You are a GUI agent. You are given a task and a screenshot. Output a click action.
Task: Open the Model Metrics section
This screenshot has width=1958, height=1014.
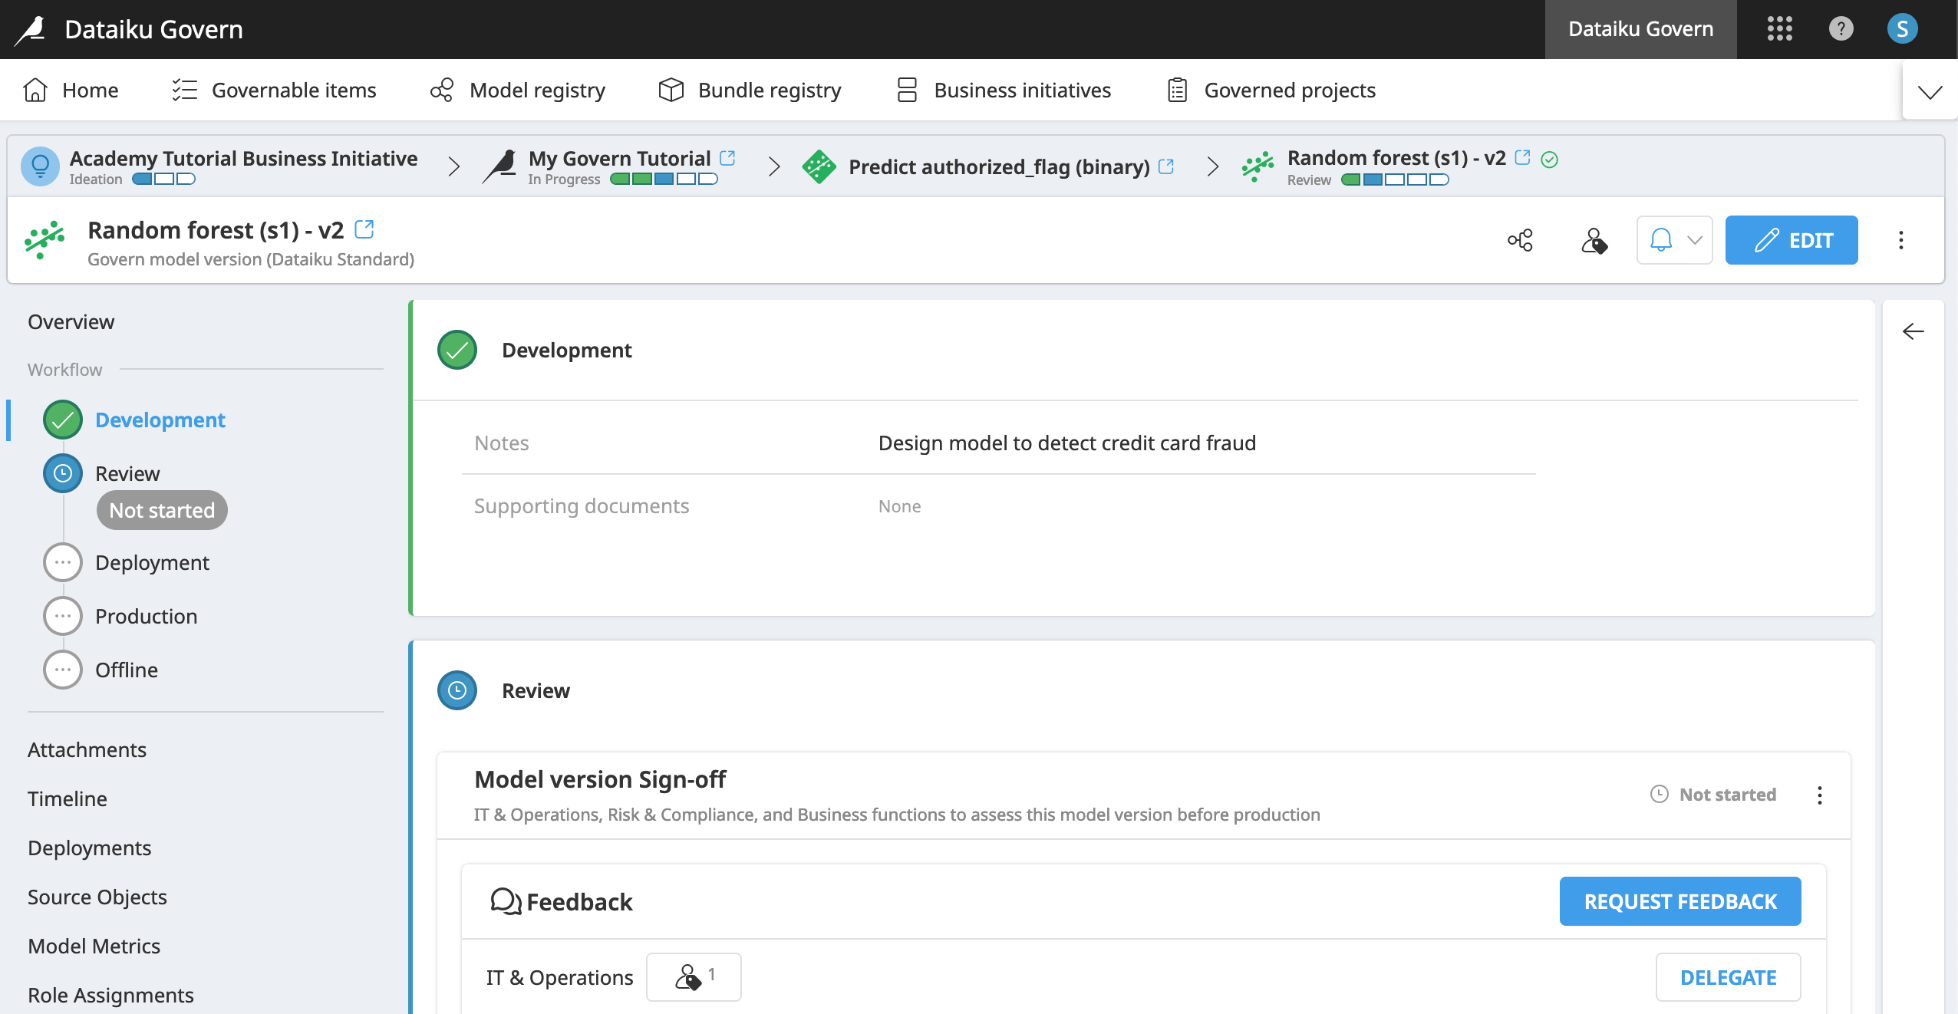coord(94,946)
